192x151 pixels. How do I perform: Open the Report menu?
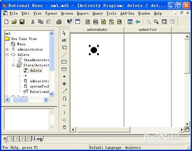coord(83,13)
